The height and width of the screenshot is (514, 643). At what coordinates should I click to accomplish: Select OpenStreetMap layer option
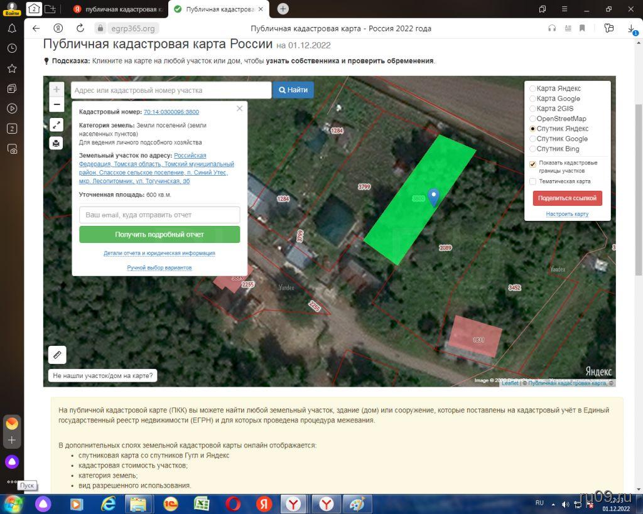point(533,119)
